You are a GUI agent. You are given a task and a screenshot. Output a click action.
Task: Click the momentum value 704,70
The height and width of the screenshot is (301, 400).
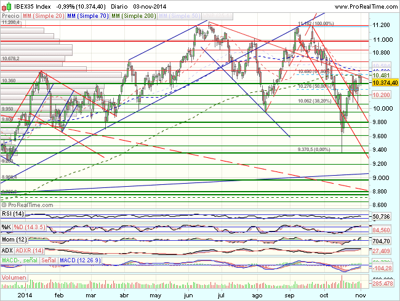pos(381,241)
